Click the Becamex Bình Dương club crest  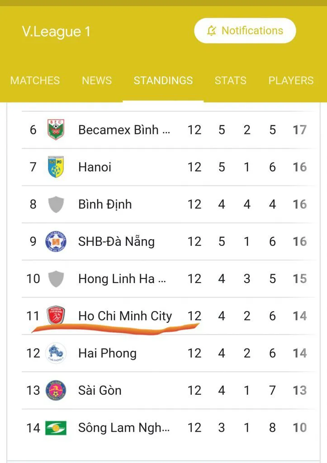(x=56, y=130)
